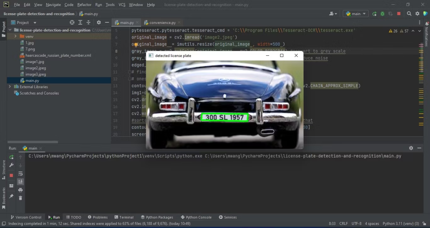This screenshot has width=430, height=228.
Task: Click Python 3.11 (venv) interpreter selector
Action: [401, 224]
